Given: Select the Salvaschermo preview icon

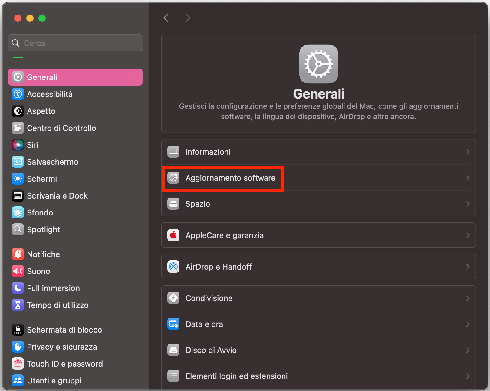Looking at the screenshot, I should click(x=18, y=162).
